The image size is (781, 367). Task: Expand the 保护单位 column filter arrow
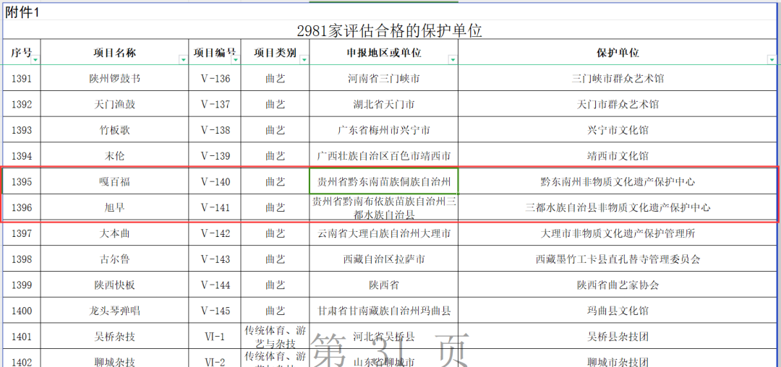772,60
